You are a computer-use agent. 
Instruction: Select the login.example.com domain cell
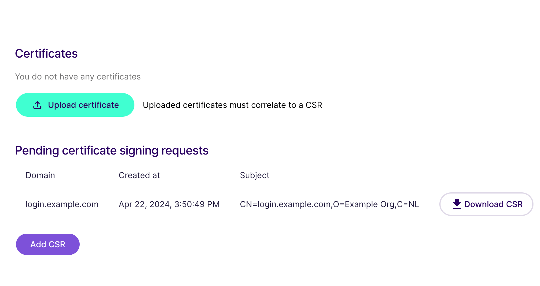coord(62,204)
